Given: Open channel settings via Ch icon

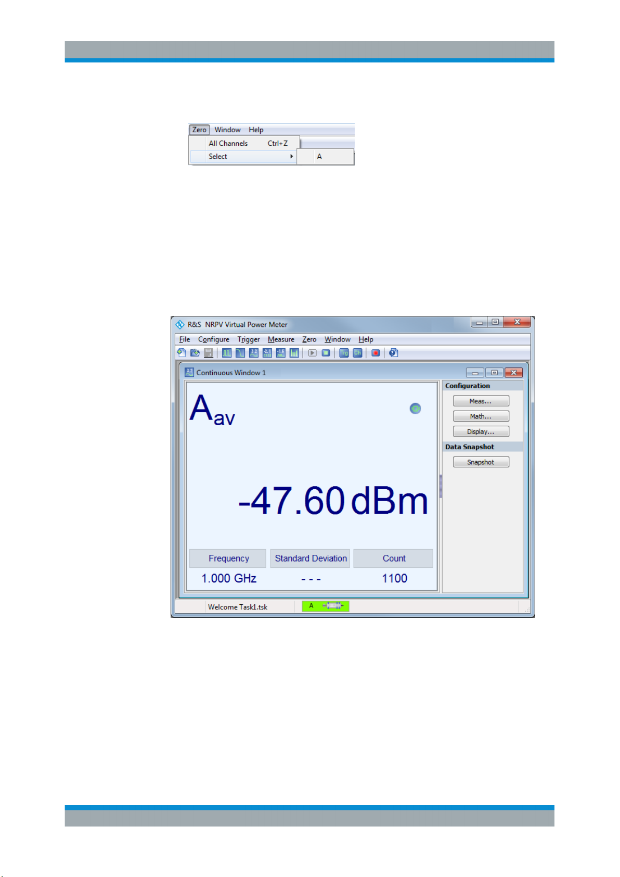Looking at the screenshot, I should pyautogui.click(x=357, y=353).
